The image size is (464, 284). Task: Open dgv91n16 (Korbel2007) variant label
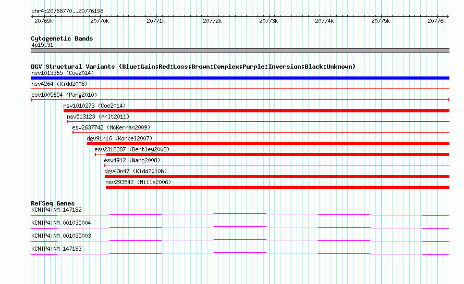click(x=119, y=138)
